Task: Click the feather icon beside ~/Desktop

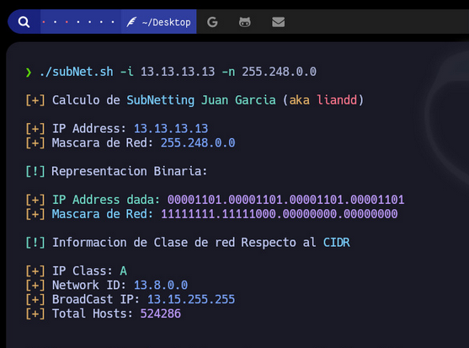Action: coord(131,22)
